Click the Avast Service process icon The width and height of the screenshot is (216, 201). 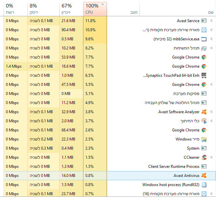coord(204,21)
